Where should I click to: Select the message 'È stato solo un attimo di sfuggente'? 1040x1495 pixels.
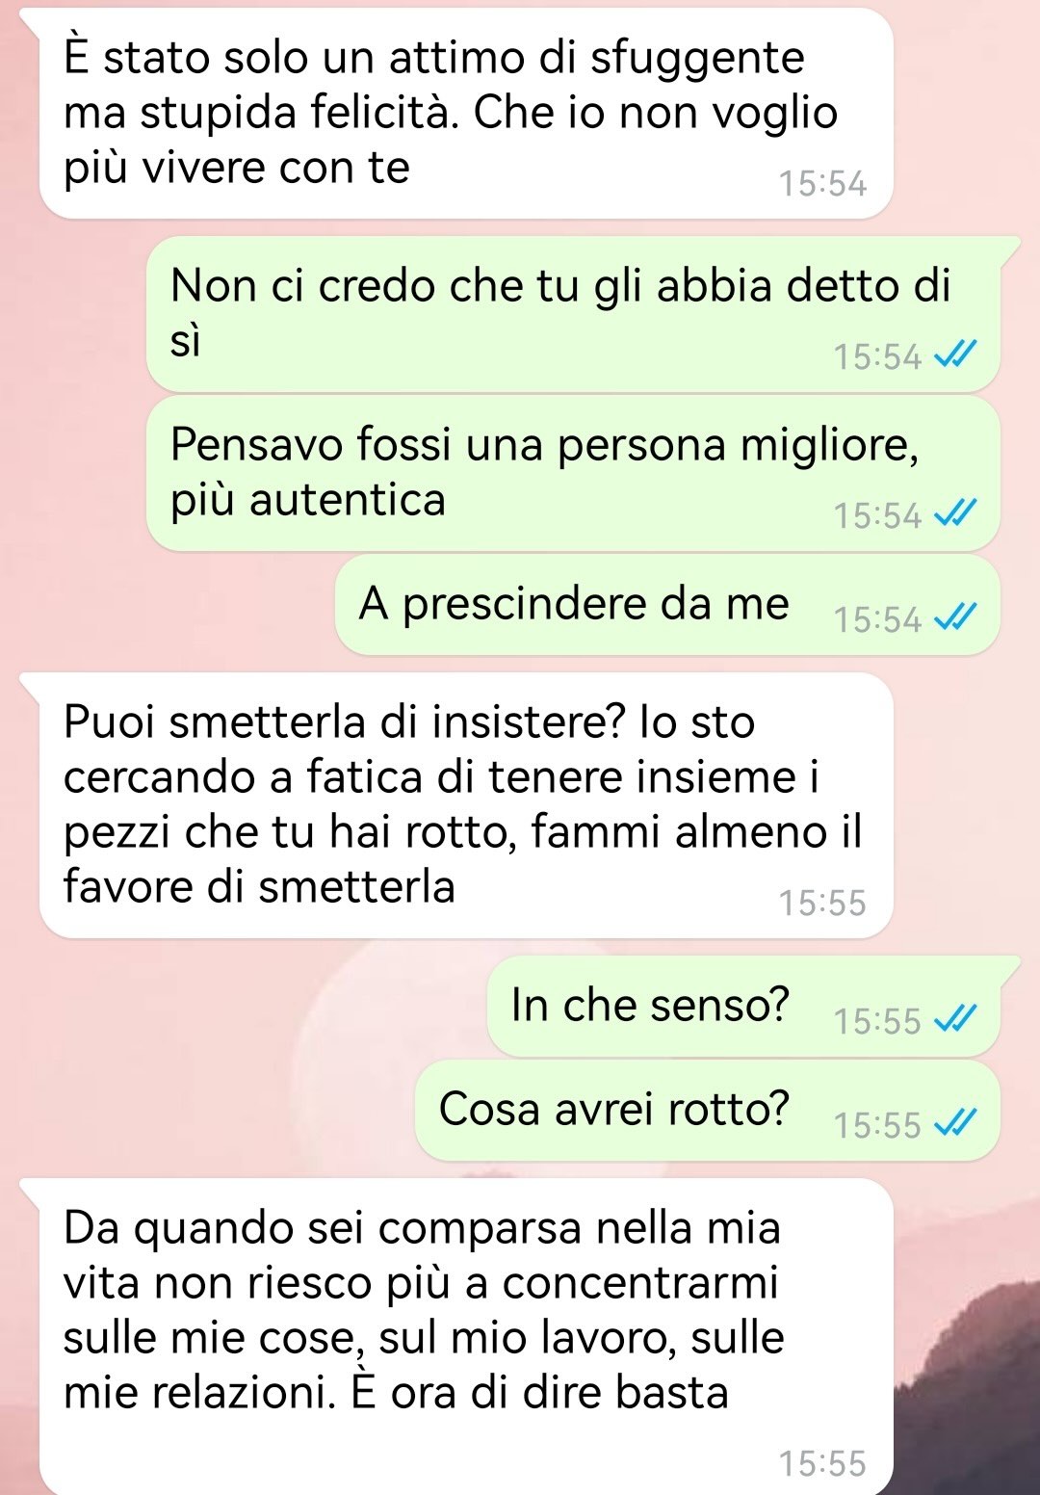pos(466,114)
